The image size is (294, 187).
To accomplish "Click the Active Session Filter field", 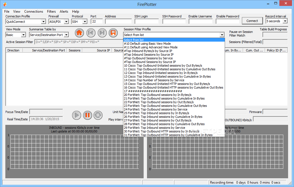I will (79, 42).
